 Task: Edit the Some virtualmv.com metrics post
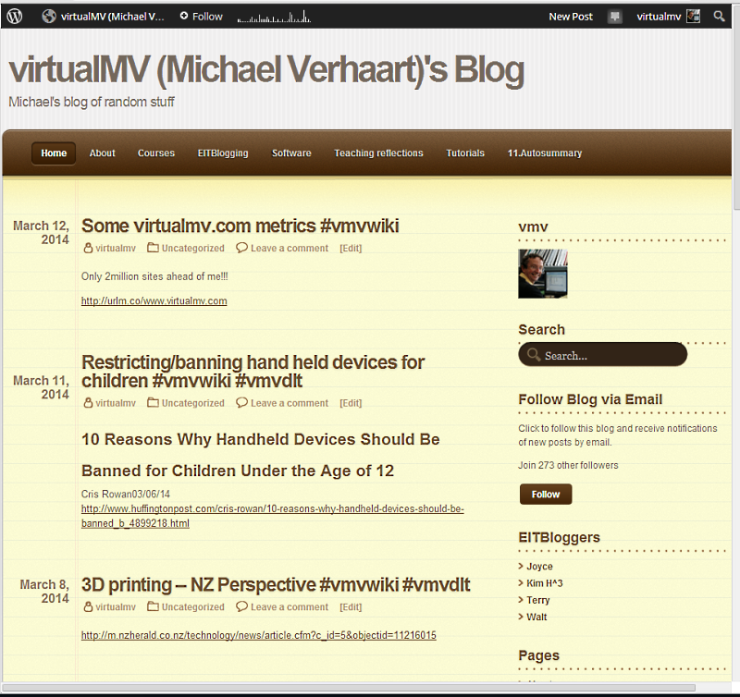point(351,248)
